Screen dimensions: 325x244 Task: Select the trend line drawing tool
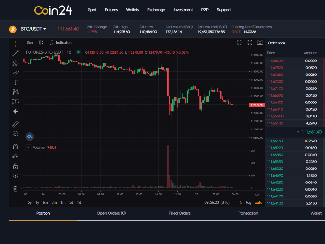coord(16,53)
